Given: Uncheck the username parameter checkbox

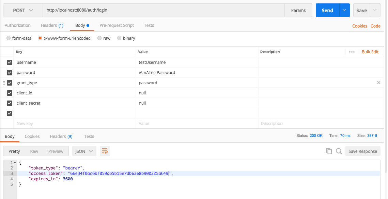Looking at the screenshot, I should tap(10, 62).
